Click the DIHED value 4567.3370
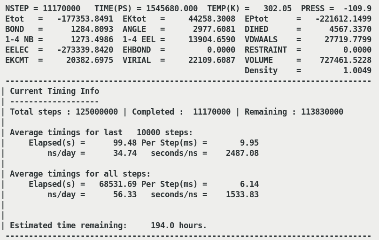Image resolution: width=379 pixels, height=240 pixels. click(x=350, y=29)
